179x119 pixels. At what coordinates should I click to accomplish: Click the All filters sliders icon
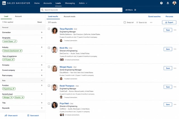pyautogui.click(x=135, y=10)
